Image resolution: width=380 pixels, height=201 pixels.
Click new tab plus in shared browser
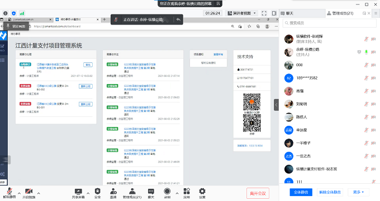tap(104, 19)
